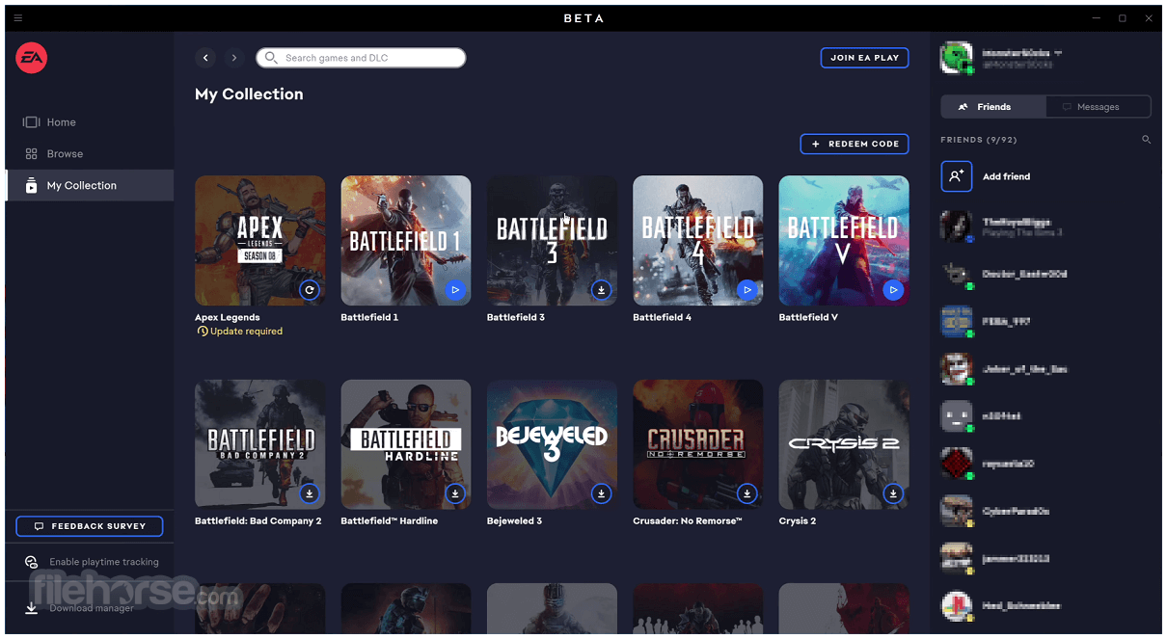This screenshot has height=639, width=1167.
Task: Open Crysis 2 cover thumbnail
Action: [844, 444]
